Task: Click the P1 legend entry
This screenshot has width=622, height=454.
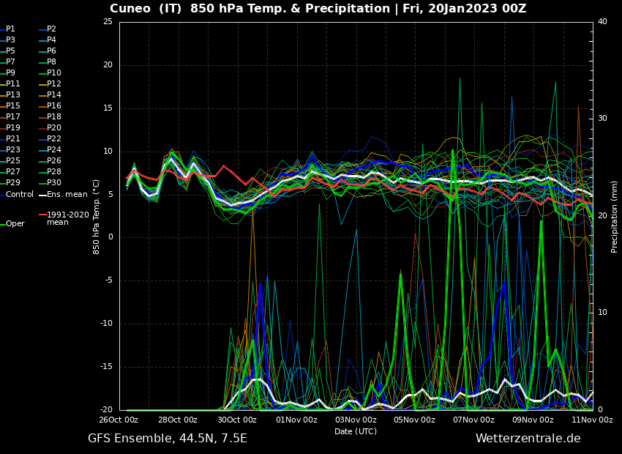Action: (x=10, y=29)
